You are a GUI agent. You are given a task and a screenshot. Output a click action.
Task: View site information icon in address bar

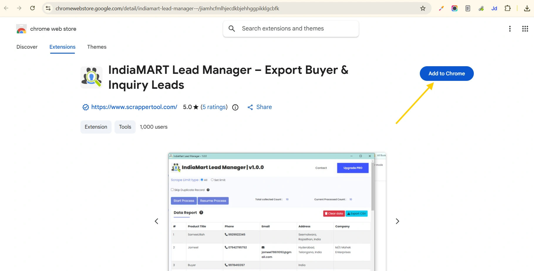tap(48, 8)
